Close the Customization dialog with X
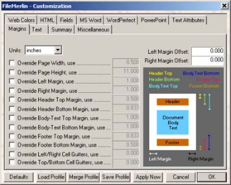231x185 pixels. pos(224,6)
